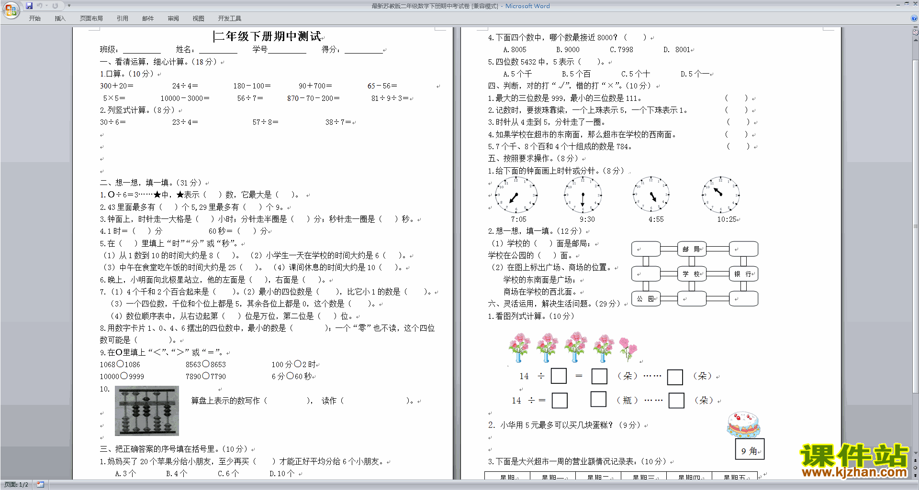Viewport: 919px width, 490px height.
Task: Open the Office Button menu
Action: 11,10
